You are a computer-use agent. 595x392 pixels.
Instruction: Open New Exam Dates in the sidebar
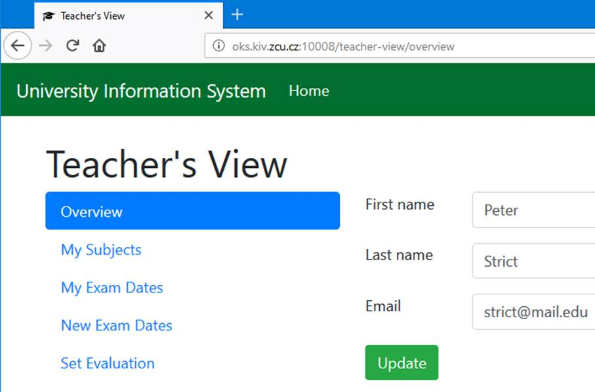[117, 325]
